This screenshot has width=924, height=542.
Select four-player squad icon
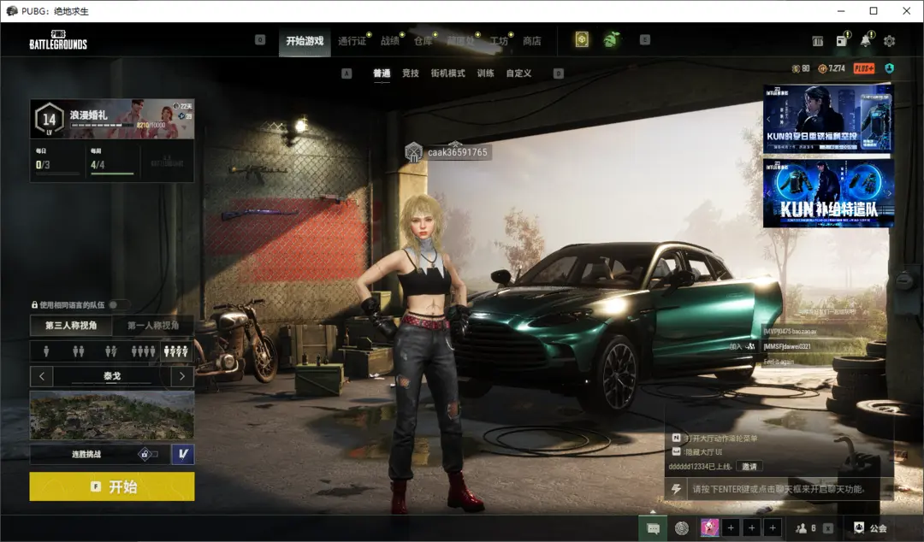[143, 351]
